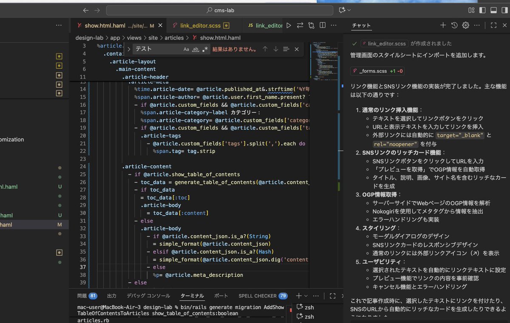
Task: Open the ポート ports tab
Action: (x=221, y=296)
